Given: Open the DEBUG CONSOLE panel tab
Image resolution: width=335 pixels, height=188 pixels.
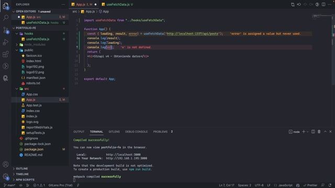Looking at the screenshot, I should (x=136, y=132).
